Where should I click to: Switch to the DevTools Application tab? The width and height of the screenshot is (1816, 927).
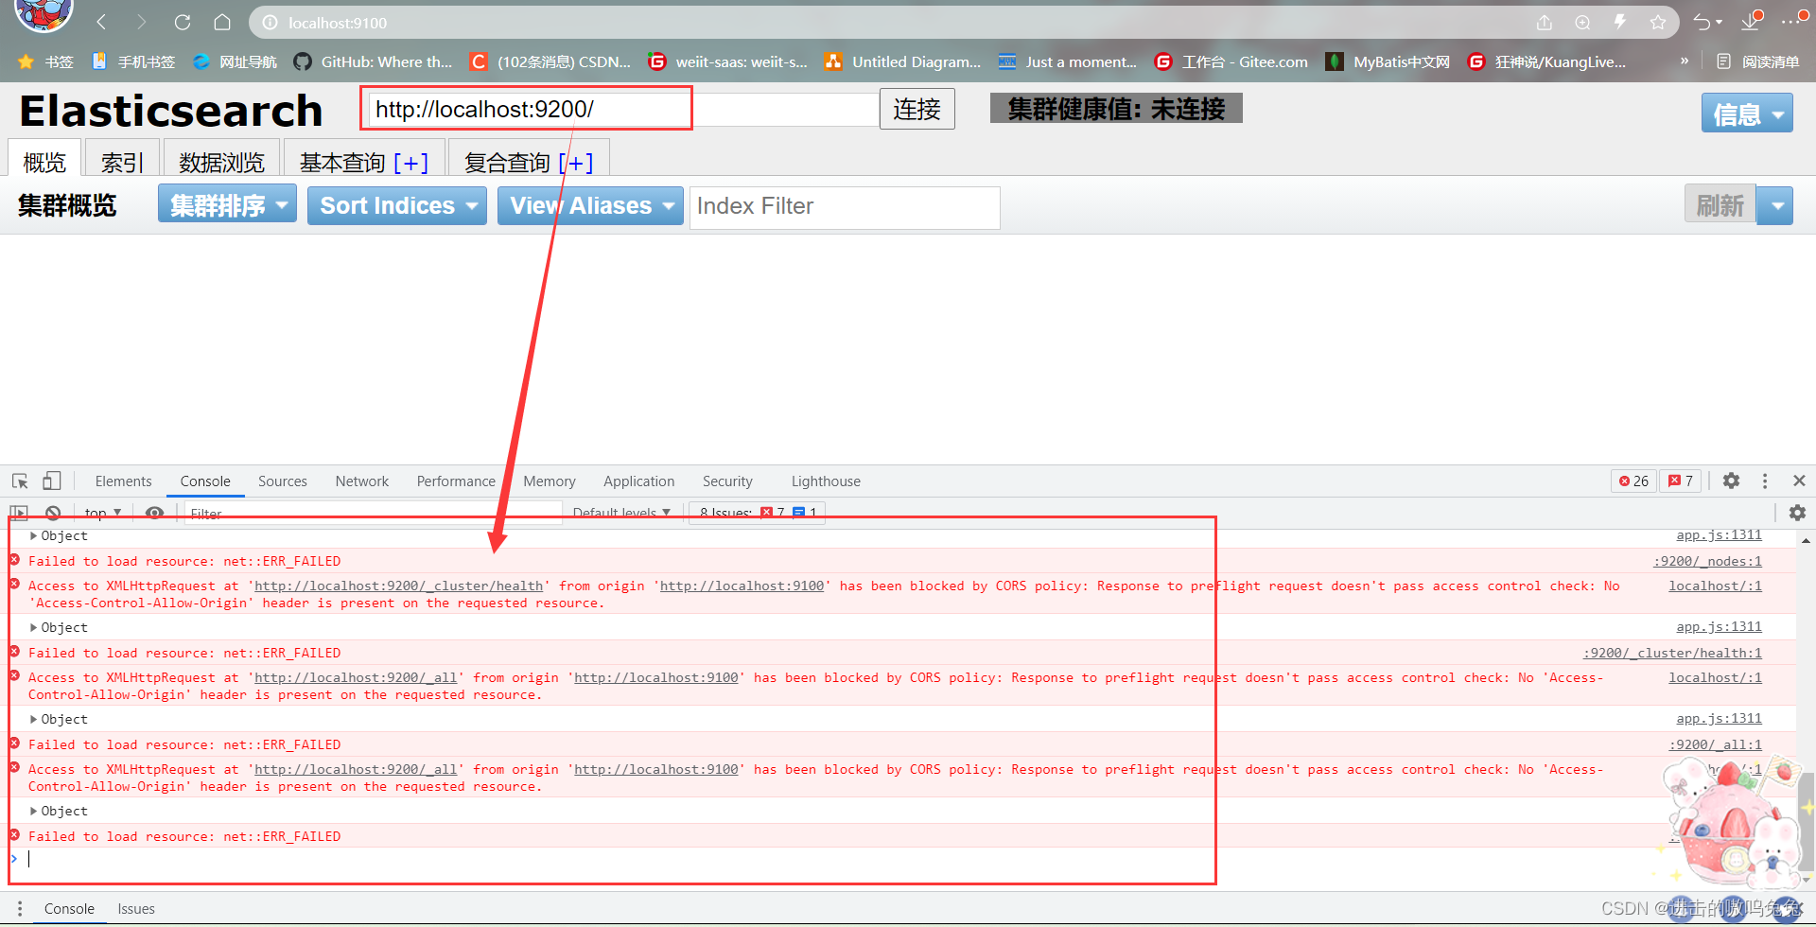(x=639, y=481)
